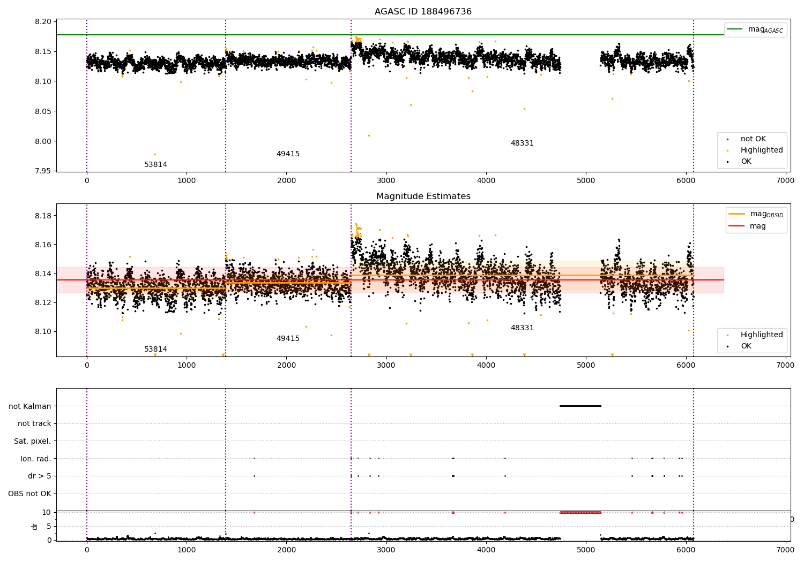Image resolution: width=804 pixels, height=562 pixels.
Task: Click the 'not track' row label
Action: (34, 424)
